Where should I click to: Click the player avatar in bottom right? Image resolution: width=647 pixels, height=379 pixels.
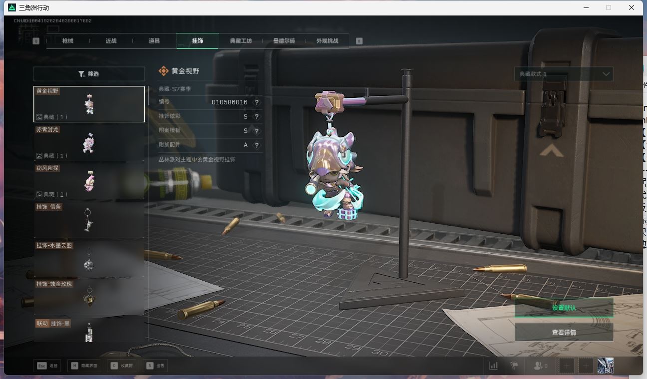(605, 366)
